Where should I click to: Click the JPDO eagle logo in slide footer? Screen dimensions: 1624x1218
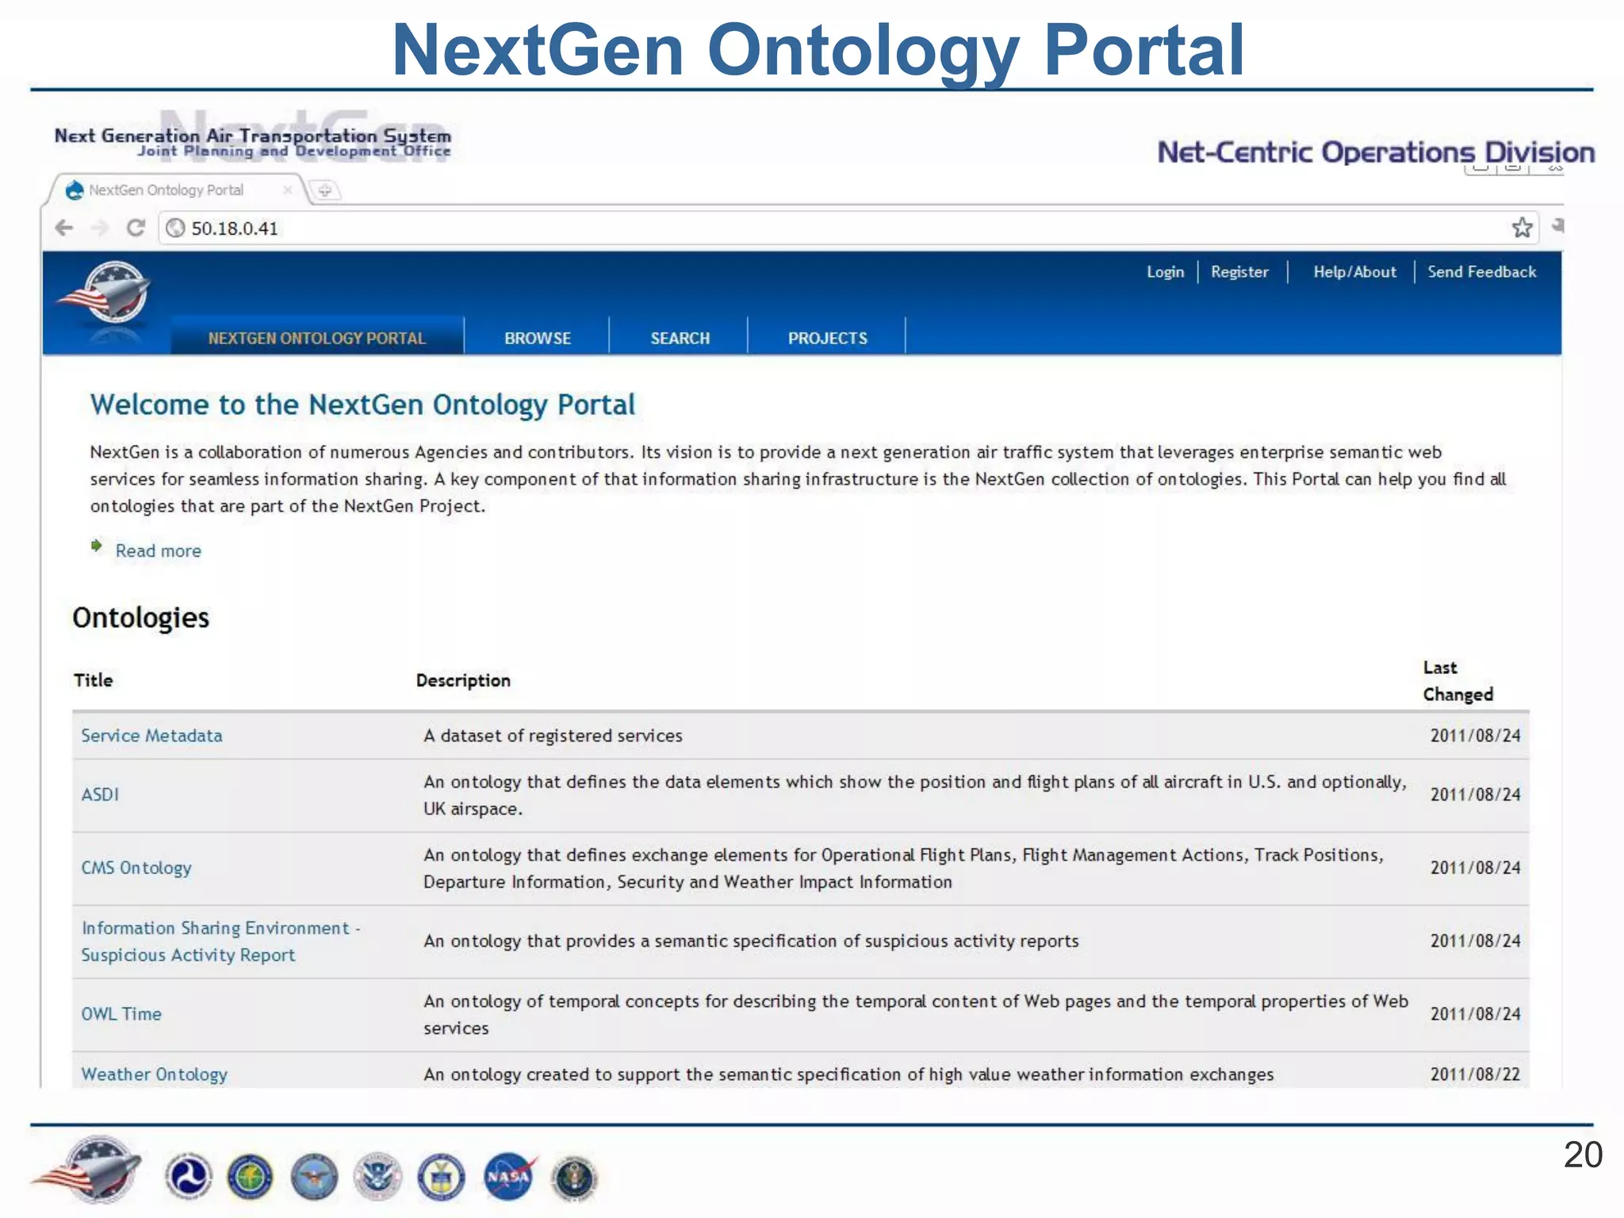[x=87, y=1169]
